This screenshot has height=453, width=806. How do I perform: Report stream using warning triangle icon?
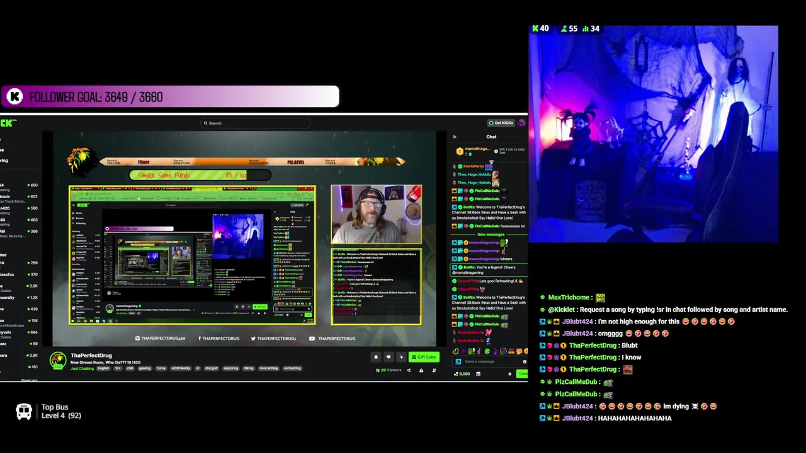pos(421,370)
